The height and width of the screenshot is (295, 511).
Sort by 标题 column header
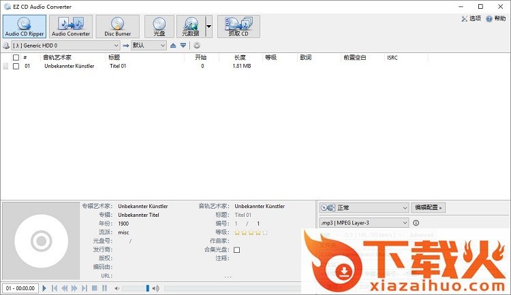[x=114, y=58]
